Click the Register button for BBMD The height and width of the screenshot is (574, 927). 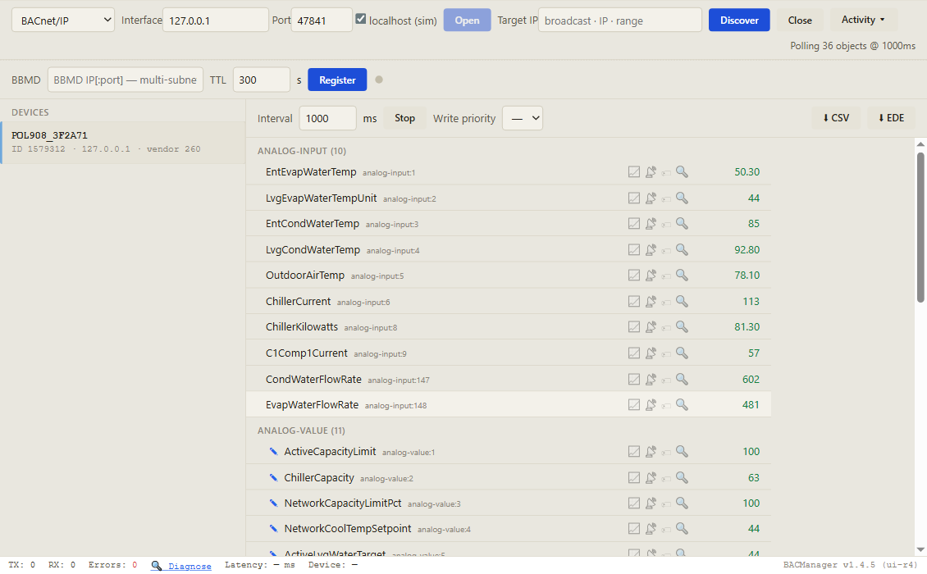point(337,80)
